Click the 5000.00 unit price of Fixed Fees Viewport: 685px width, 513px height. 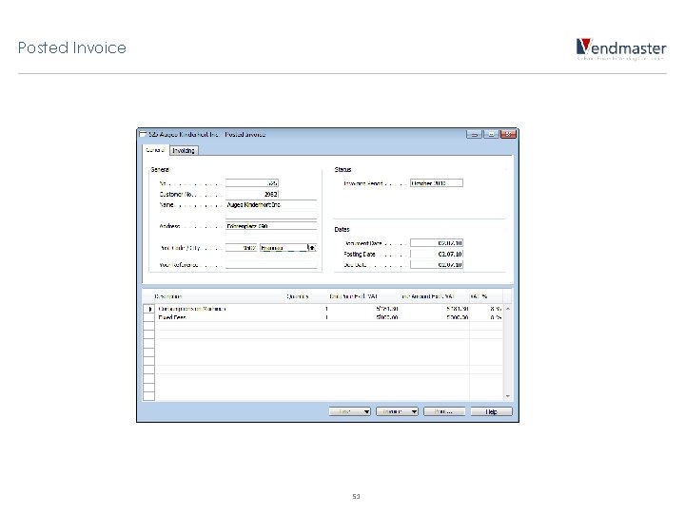387,317
